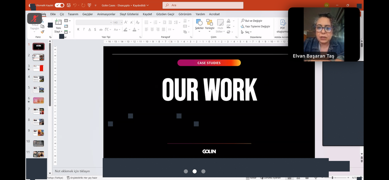Click PDF oluştur Acrobat icon
Image resolution: width=389 pixels, height=180 pixels.
click(283, 26)
